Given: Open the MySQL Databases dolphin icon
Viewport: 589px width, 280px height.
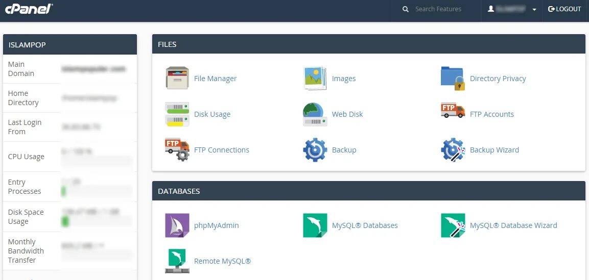Looking at the screenshot, I should pos(315,225).
